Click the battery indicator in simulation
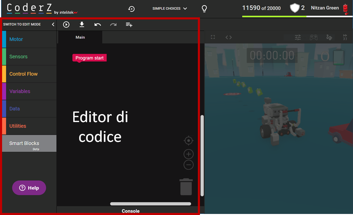Image resolution: width=353 pixels, height=215 pixels. pos(338,57)
